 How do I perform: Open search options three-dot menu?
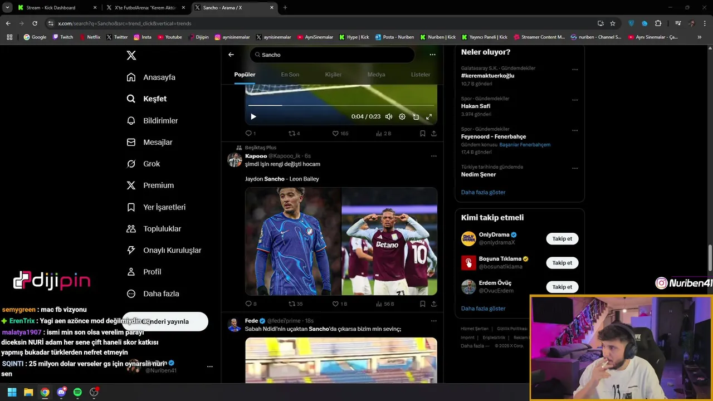tap(432, 55)
